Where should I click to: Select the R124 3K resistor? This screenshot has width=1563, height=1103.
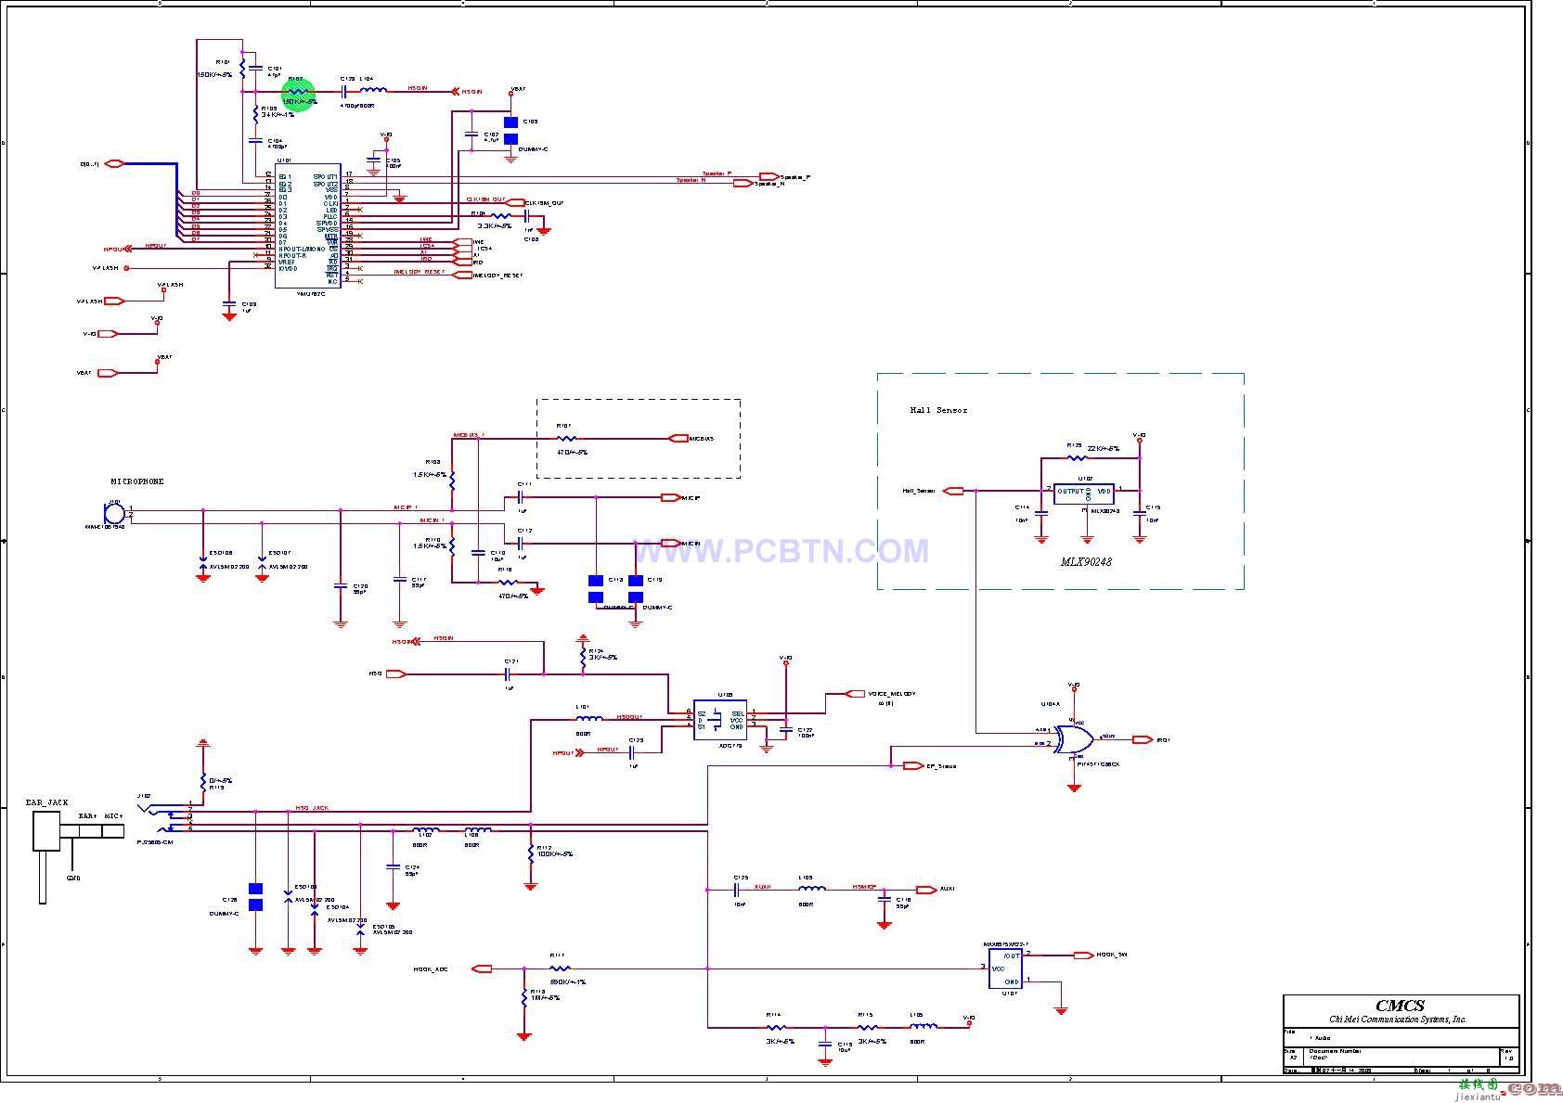pos(583,658)
